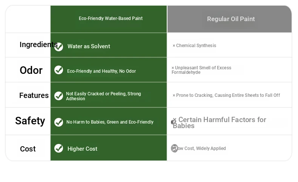Click the Low Cost, Widely Applied text
Viewport: 298px width, 182px height.
pyautogui.click(x=200, y=148)
